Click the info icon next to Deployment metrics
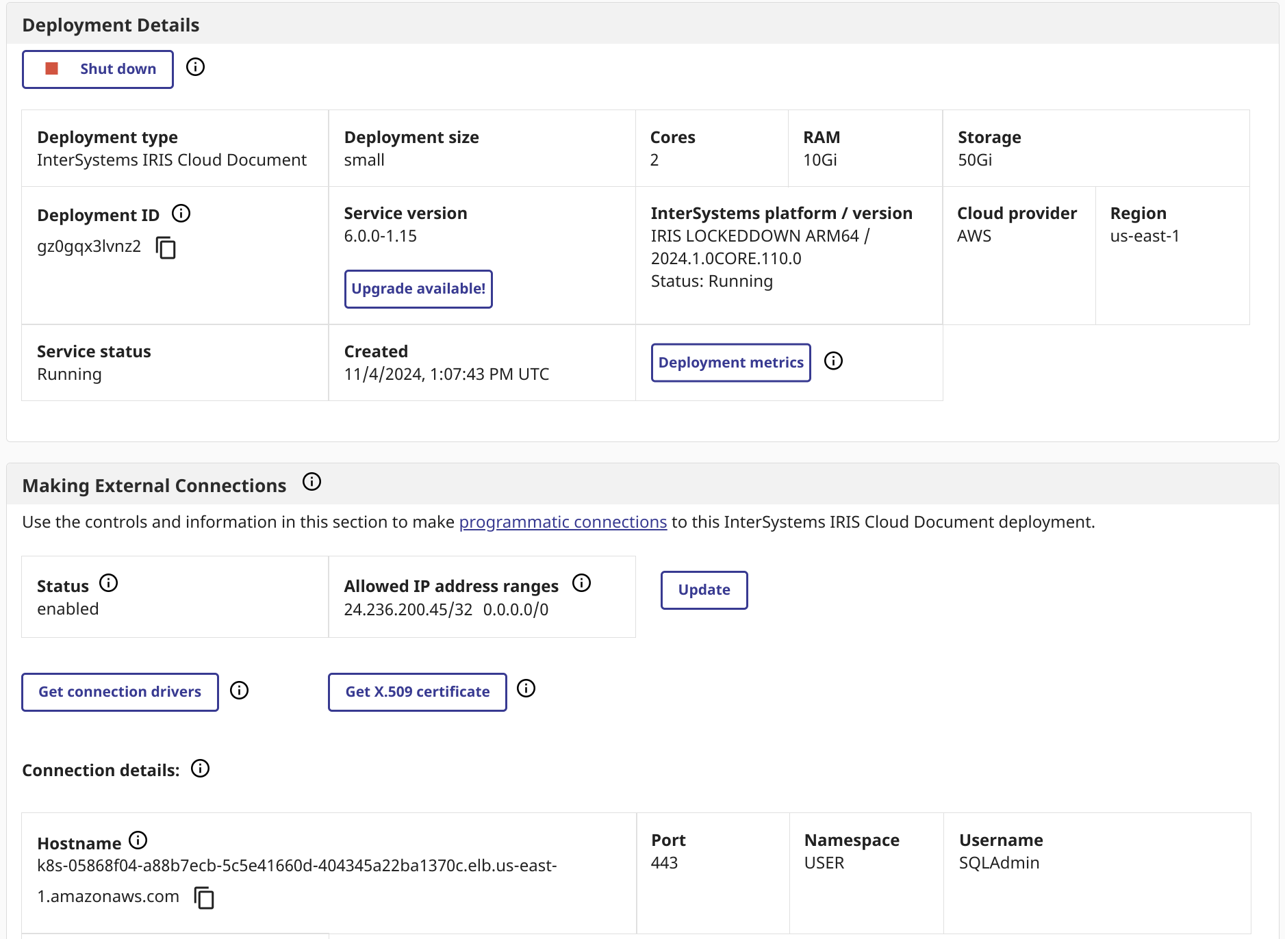 833,361
